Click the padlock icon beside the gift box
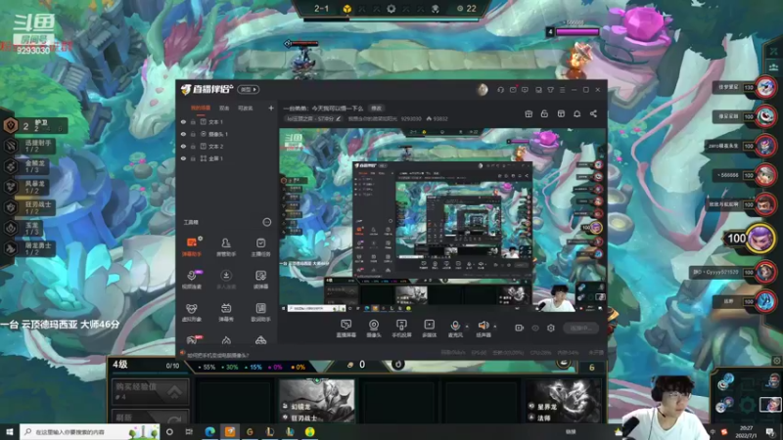 [544, 113]
